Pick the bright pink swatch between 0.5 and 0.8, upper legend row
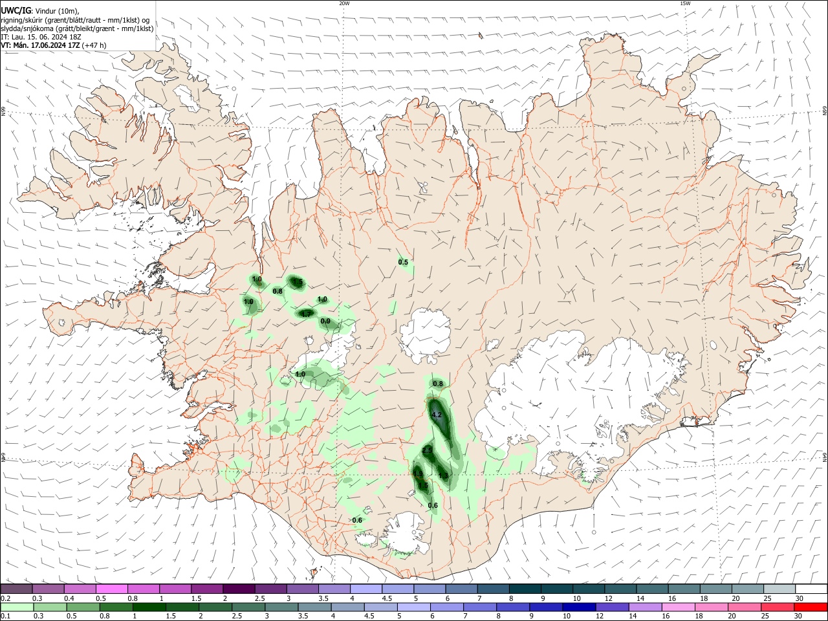 [111, 589]
